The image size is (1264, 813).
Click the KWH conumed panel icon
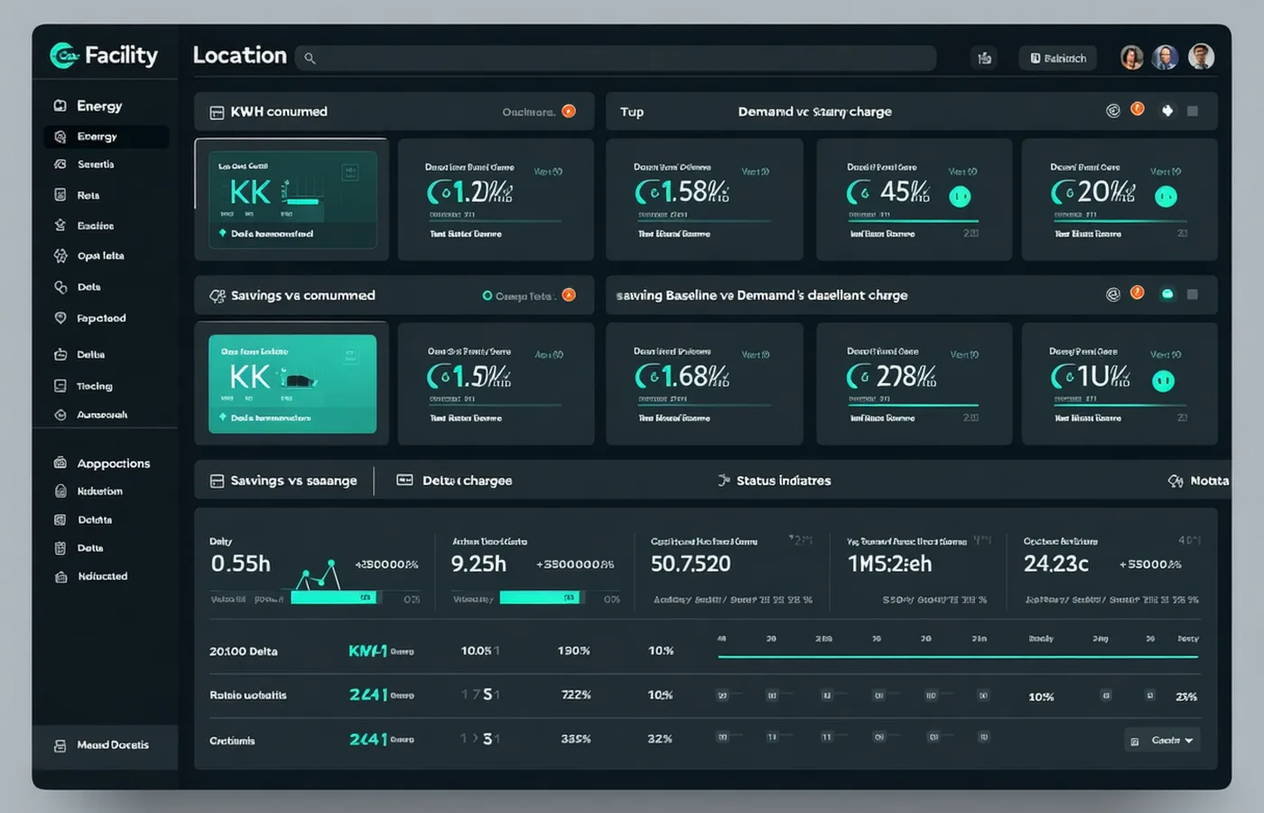217,113
